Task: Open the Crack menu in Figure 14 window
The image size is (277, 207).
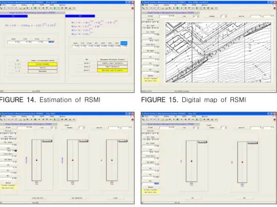Action: [x=14, y=5]
